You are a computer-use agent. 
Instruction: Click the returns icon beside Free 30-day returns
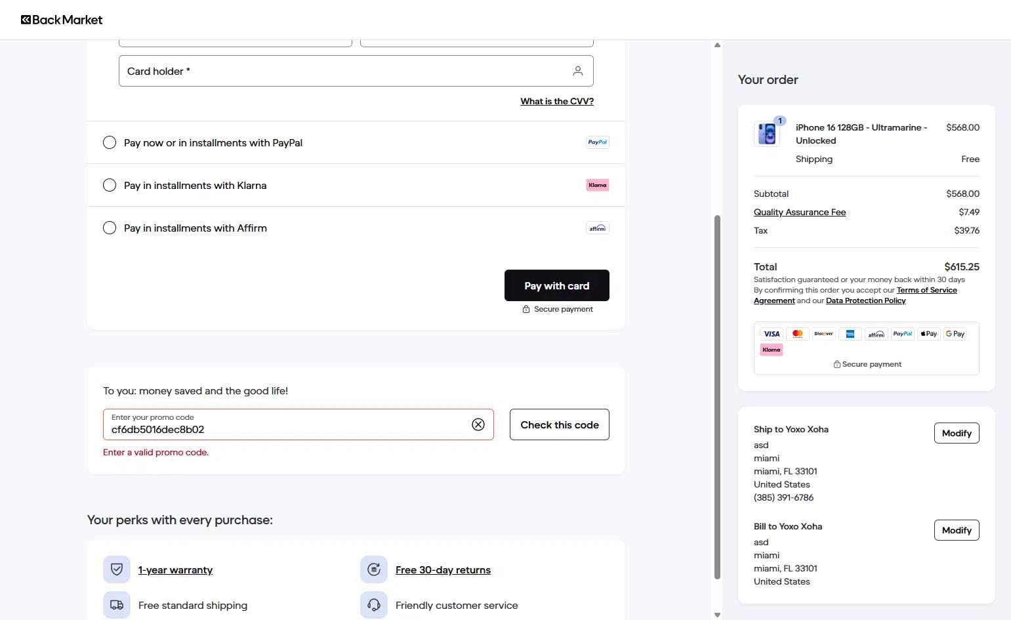(x=374, y=569)
